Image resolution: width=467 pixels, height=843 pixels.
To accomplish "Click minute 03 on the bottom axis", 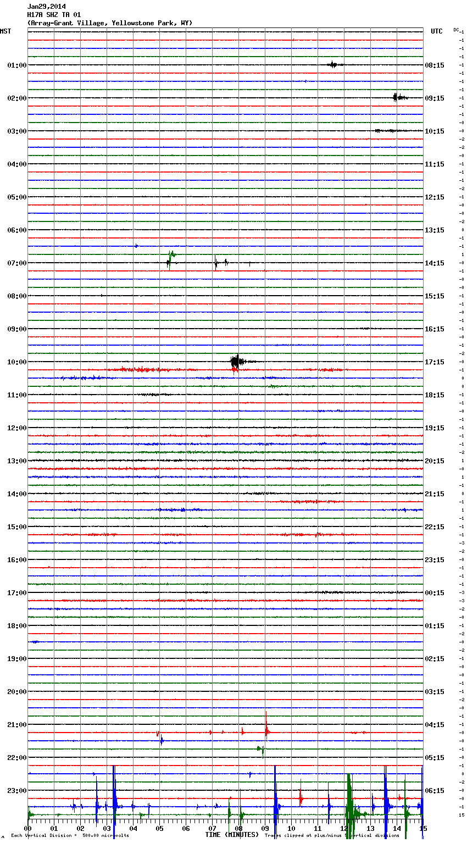I will coord(107,829).
